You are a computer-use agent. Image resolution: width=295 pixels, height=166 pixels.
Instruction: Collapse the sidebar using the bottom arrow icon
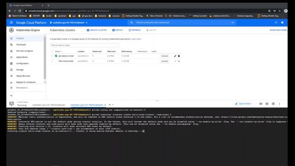pos(11,95)
